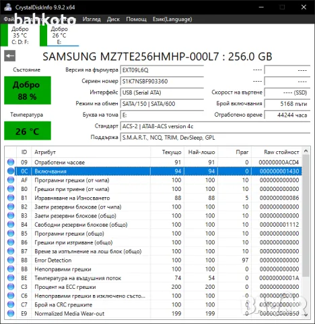Click the ID column header
315x324 pixels.
(24, 152)
